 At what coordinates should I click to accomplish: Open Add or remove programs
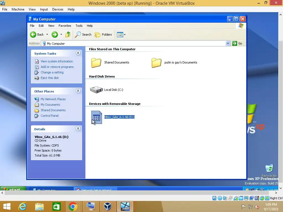click(x=57, y=67)
